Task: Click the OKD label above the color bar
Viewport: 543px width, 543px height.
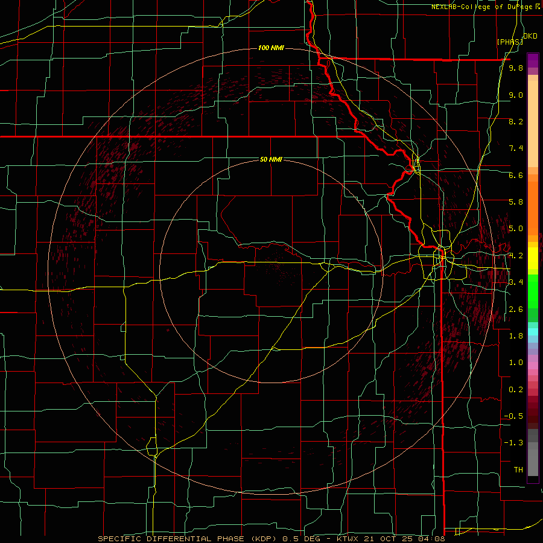Action: tap(530, 36)
